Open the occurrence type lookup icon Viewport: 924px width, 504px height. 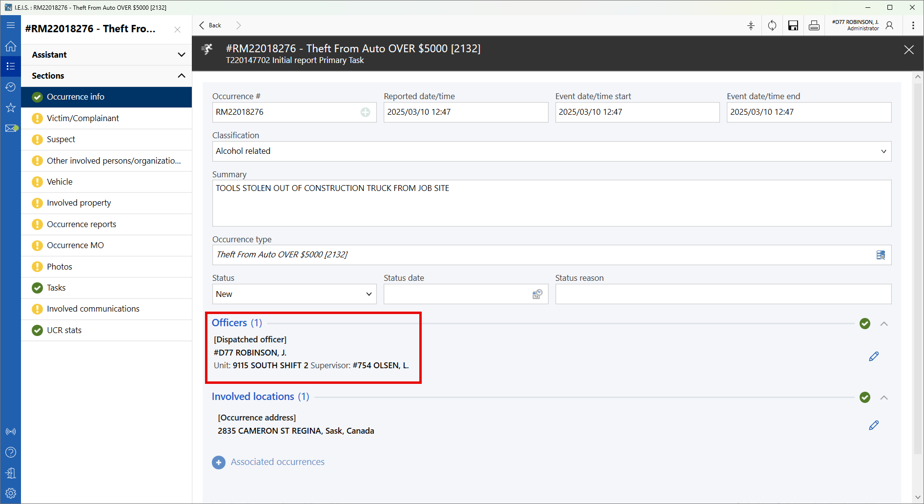pos(881,255)
